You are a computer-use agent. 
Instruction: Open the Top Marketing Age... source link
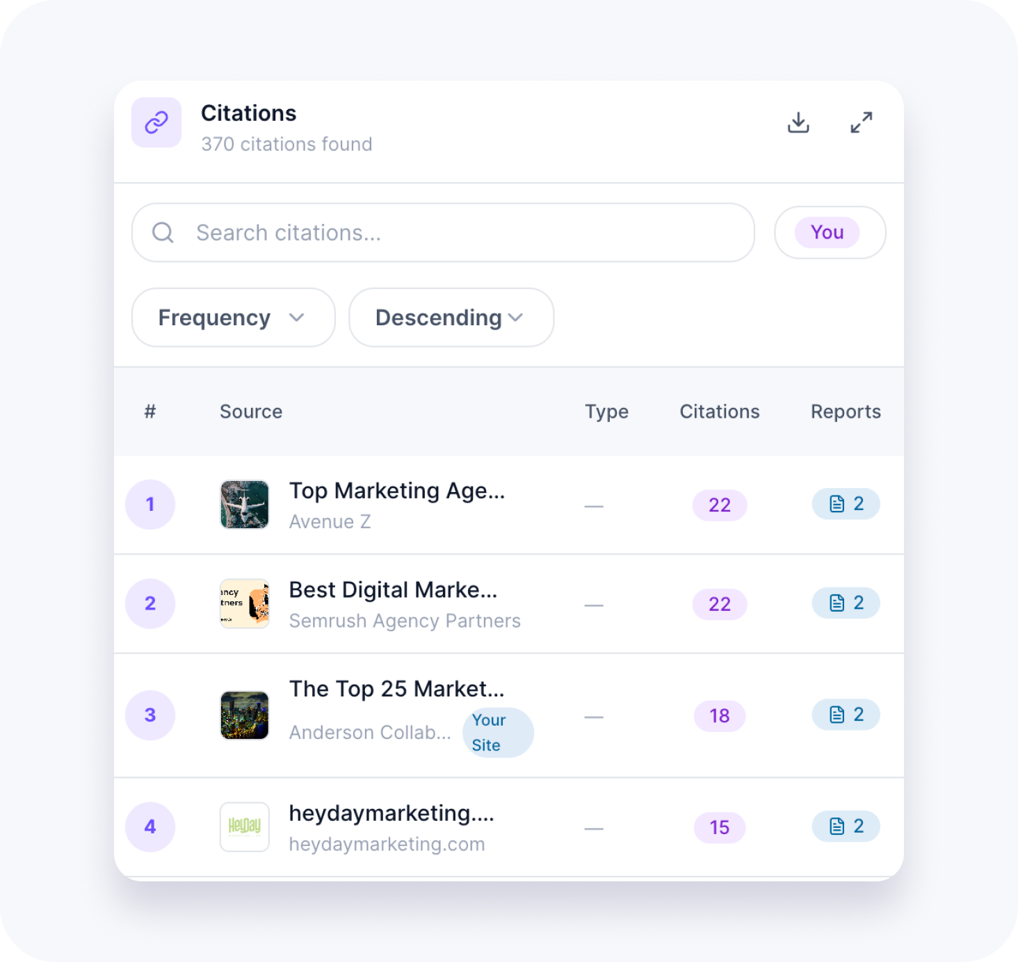click(396, 491)
